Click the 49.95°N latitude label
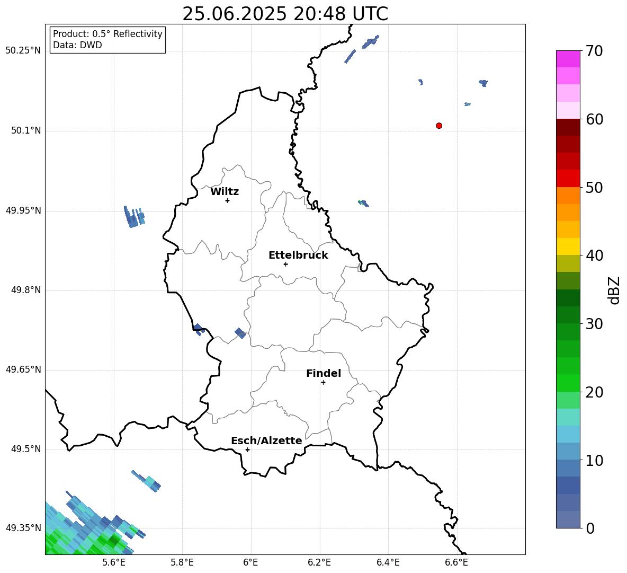 (23, 210)
